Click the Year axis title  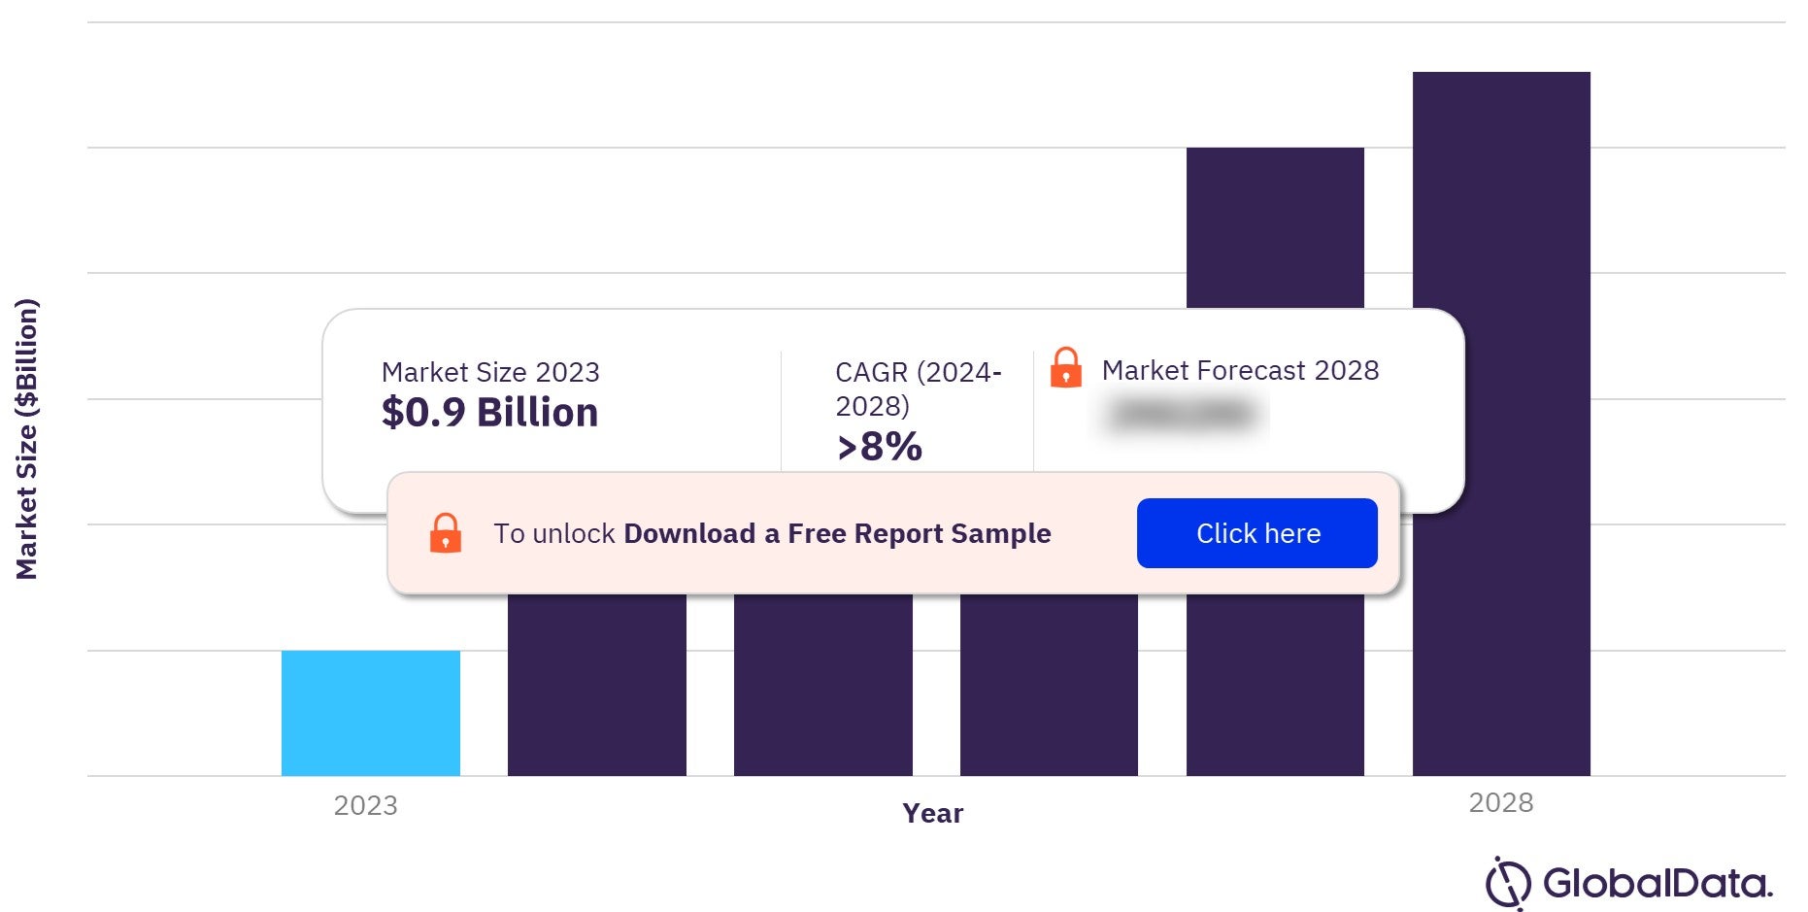[x=932, y=813]
